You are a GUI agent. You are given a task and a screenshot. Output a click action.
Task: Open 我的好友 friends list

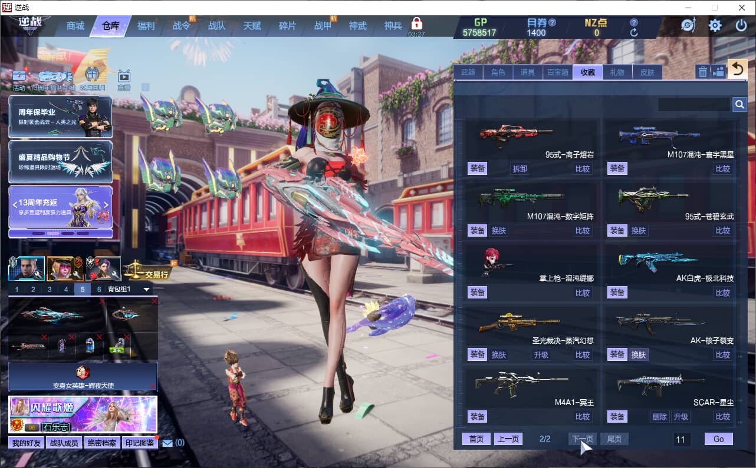pyautogui.click(x=26, y=443)
